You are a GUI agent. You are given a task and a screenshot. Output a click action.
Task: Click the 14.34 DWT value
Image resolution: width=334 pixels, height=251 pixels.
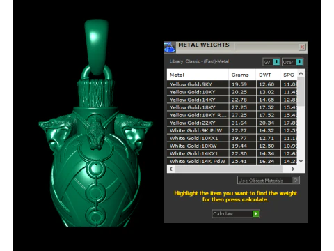coord(267,153)
